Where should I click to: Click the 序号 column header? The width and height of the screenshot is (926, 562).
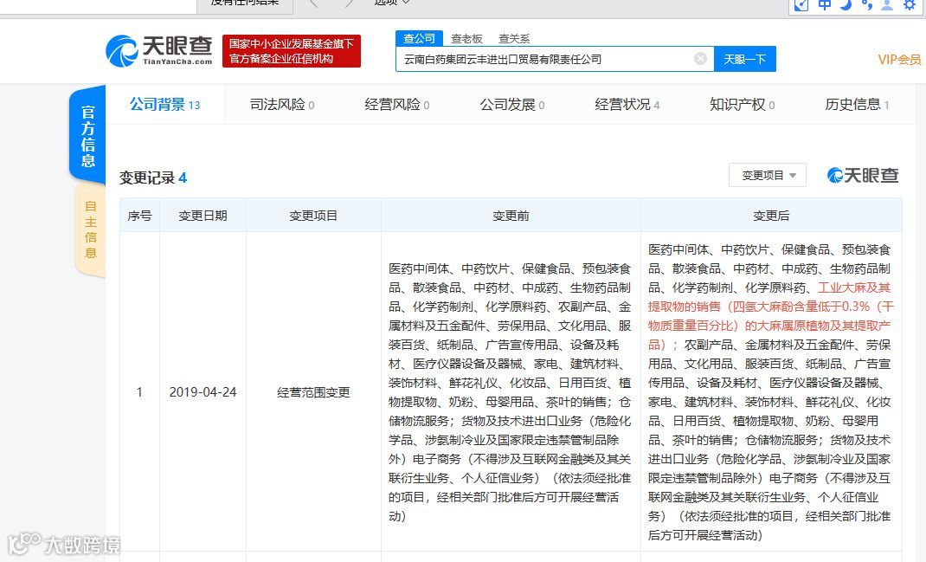pyautogui.click(x=139, y=216)
